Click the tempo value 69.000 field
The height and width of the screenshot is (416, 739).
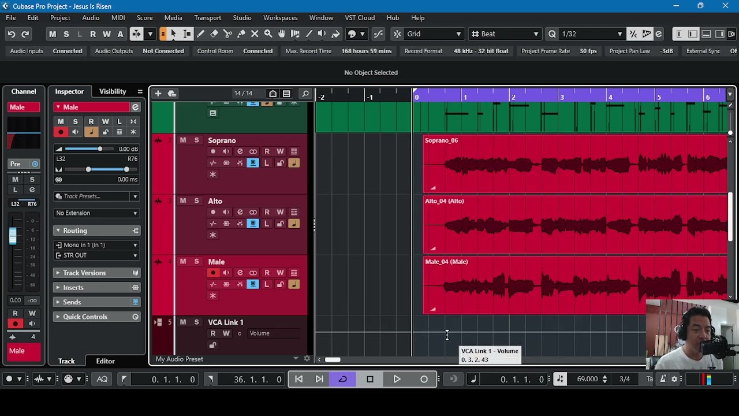tap(587, 379)
